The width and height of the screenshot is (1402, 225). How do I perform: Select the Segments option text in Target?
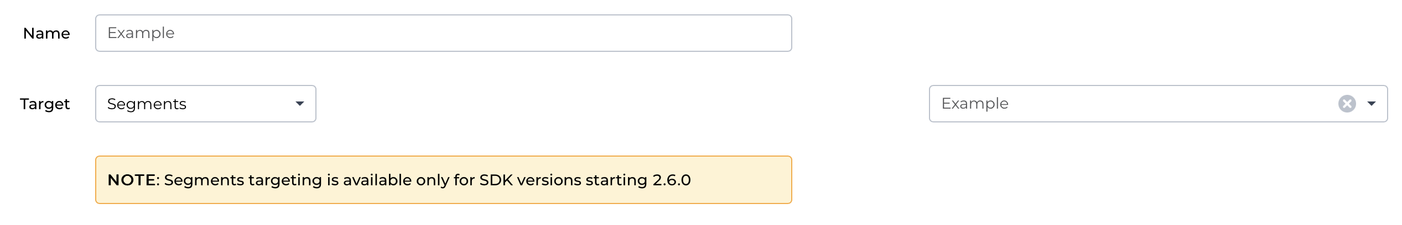pyautogui.click(x=147, y=104)
